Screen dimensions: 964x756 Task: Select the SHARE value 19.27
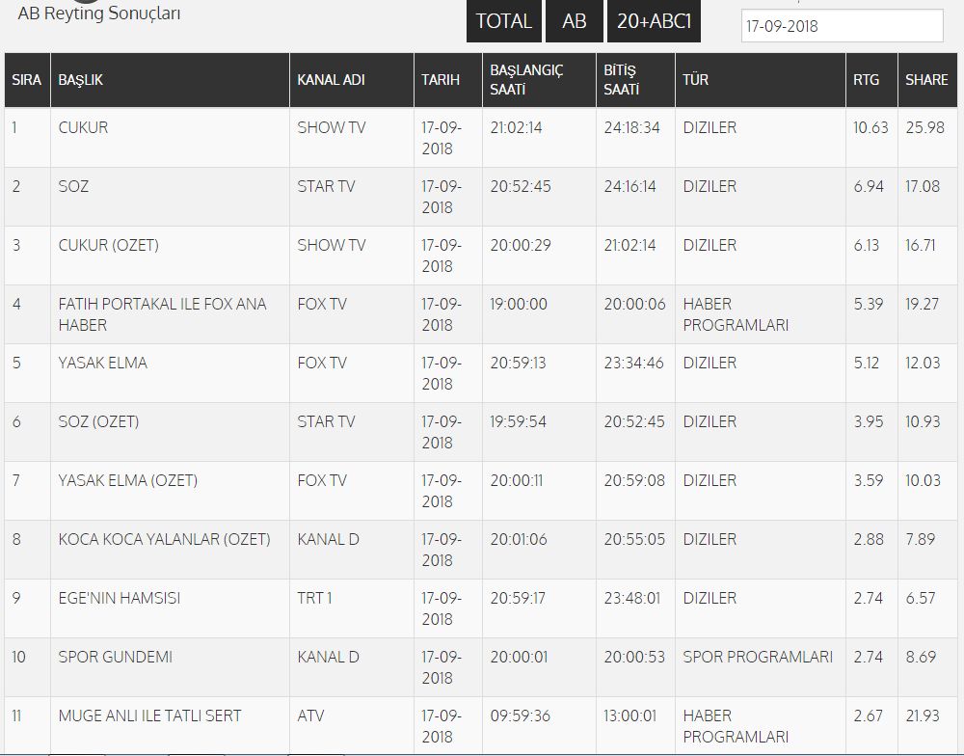tap(923, 304)
